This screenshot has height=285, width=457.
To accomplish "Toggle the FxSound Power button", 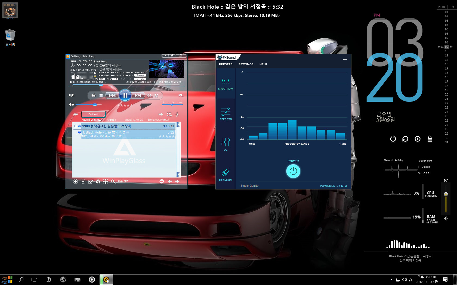I will 293,171.
